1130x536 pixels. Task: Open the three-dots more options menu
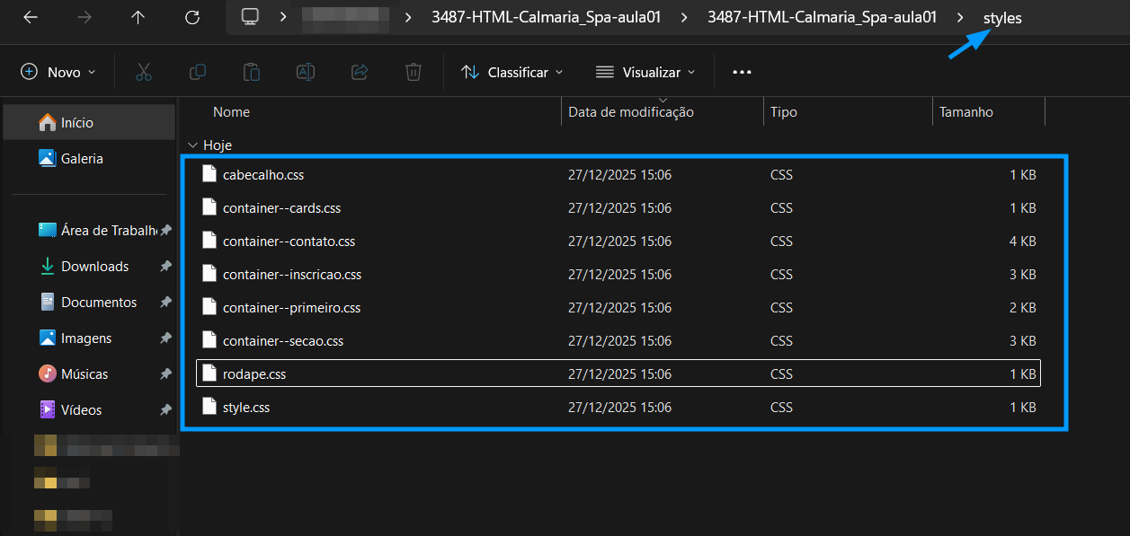(742, 72)
